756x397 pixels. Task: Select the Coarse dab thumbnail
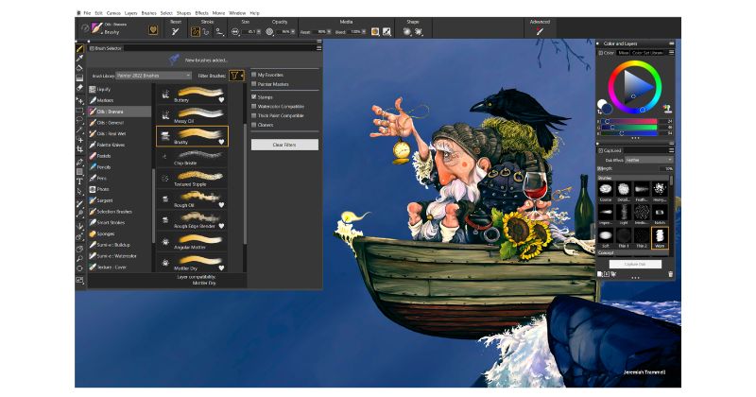click(x=606, y=192)
